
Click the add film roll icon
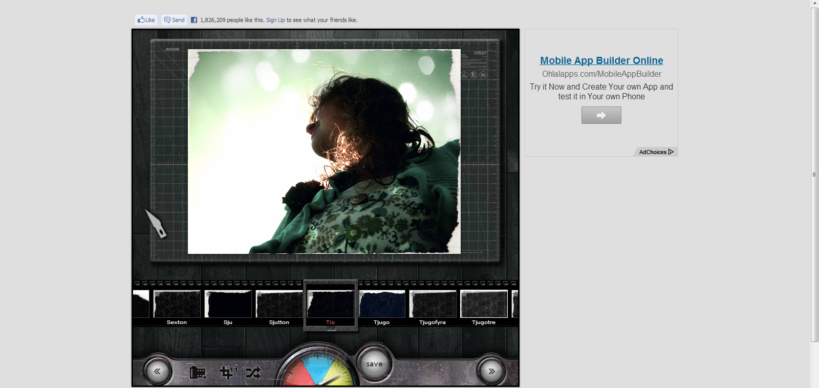click(x=198, y=373)
